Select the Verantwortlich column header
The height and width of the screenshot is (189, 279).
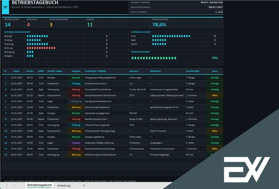193,71
